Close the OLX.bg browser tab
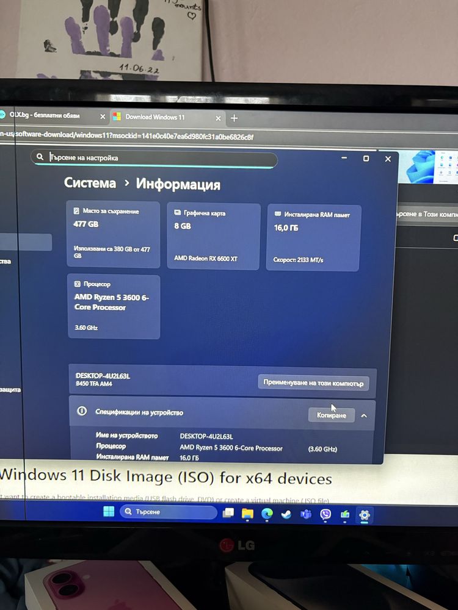 103,117
